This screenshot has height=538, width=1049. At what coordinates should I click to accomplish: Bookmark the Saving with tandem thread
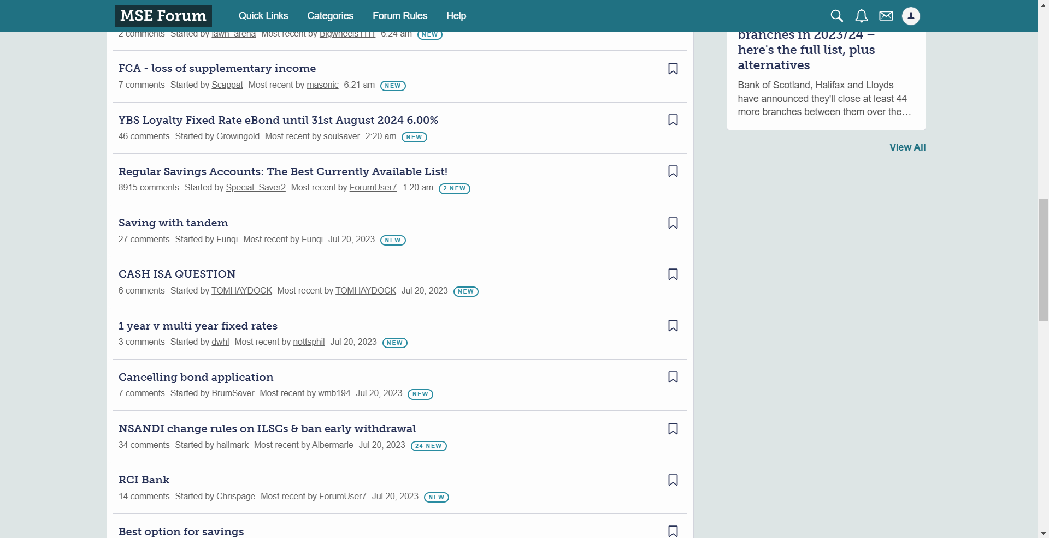pyautogui.click(x=673, y=223)
